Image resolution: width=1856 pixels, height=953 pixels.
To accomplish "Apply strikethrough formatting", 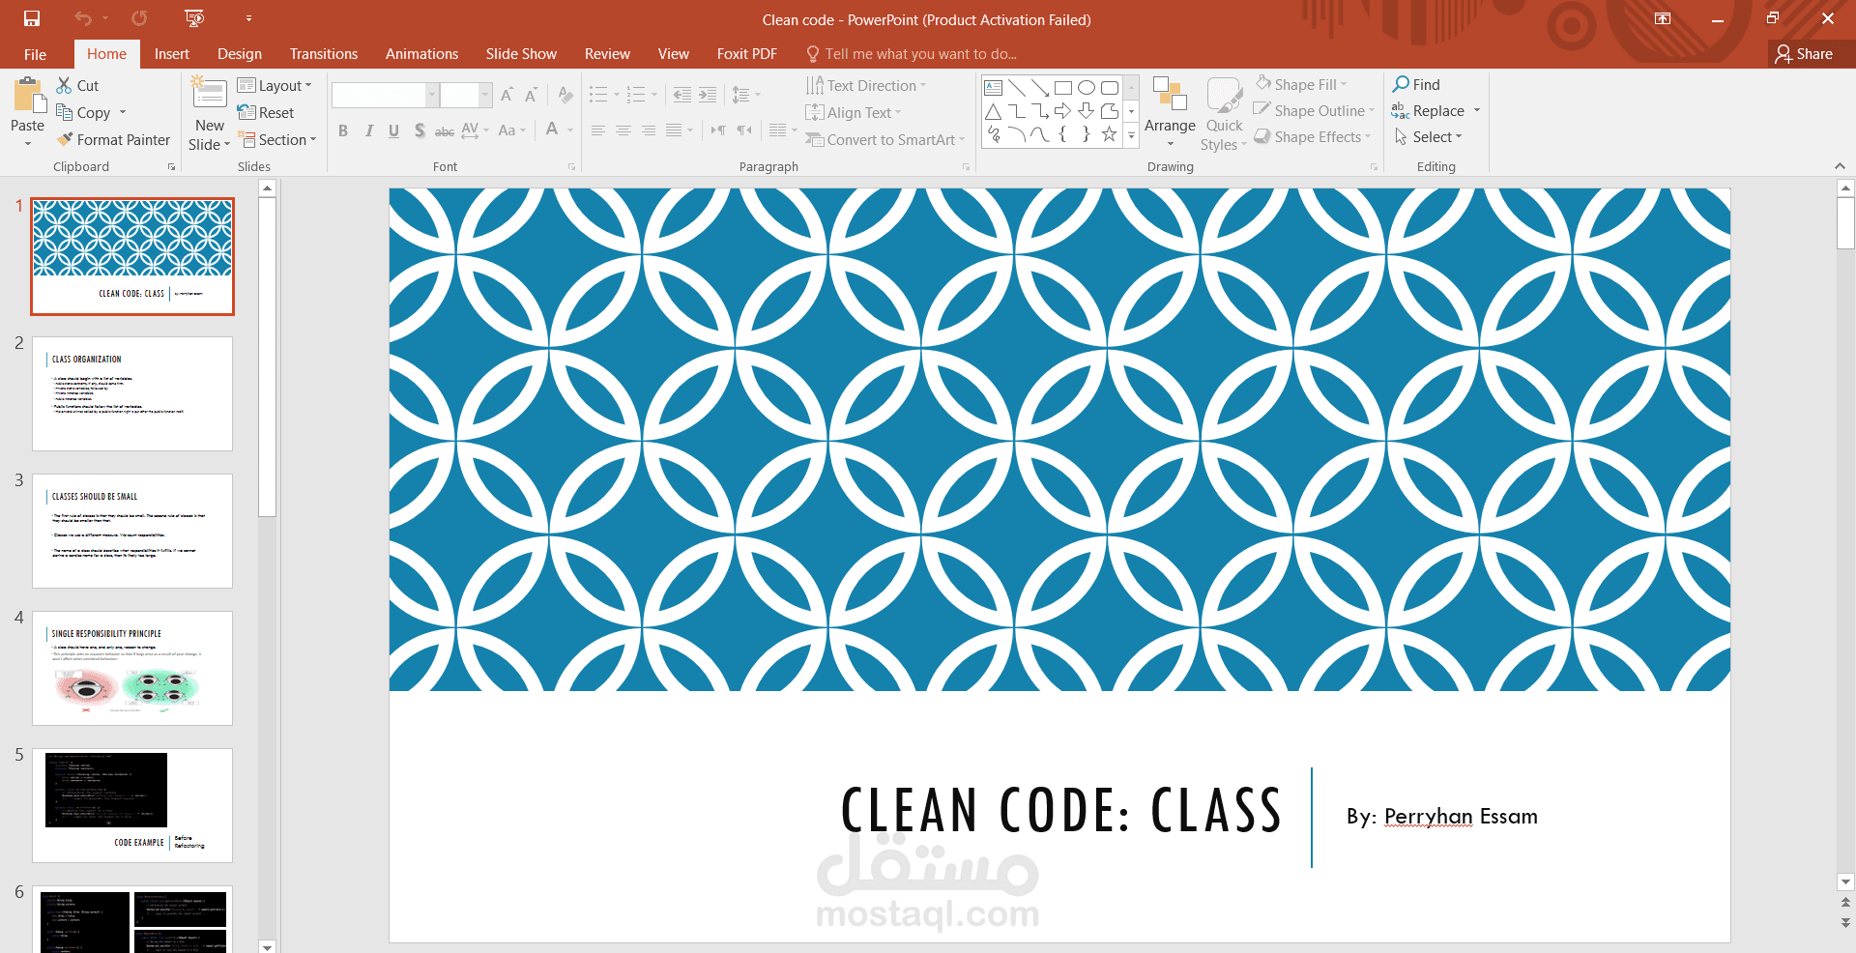I will click(x=444, y=130).
